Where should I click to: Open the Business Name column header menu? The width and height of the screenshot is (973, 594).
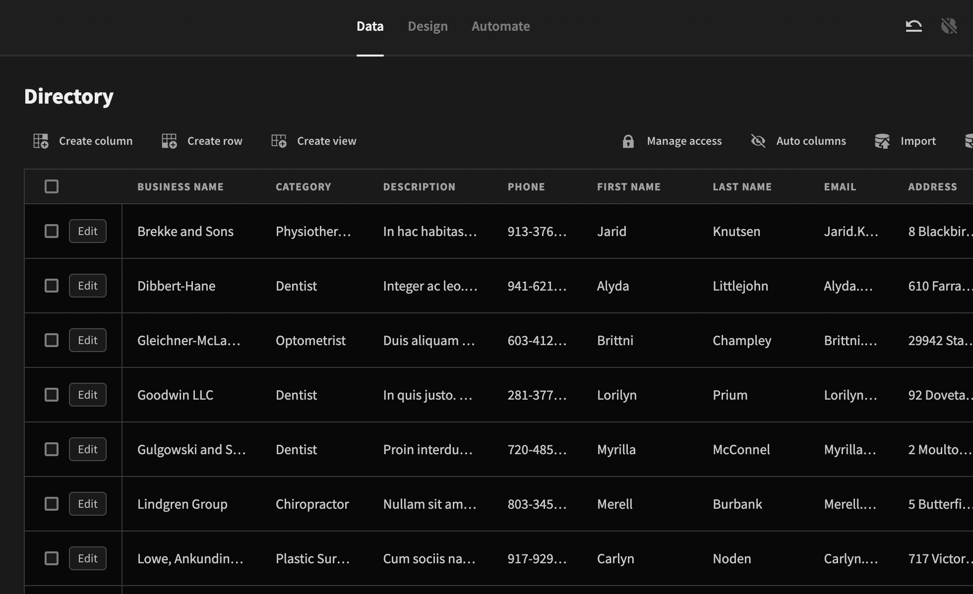(181, 187)
